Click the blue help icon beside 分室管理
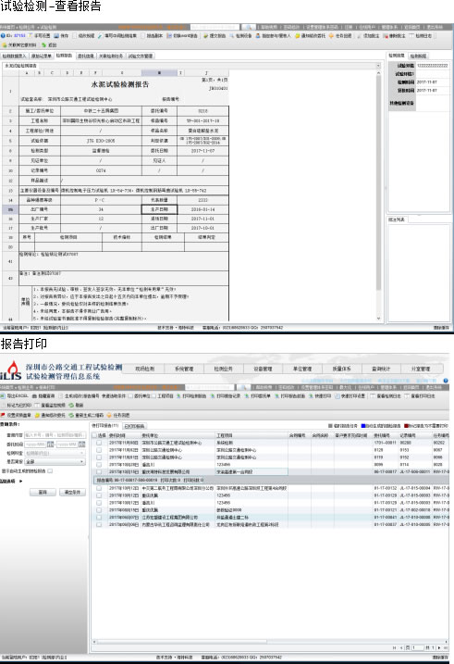Image resolution: width=454 pixels, height=664 pixels. (446, 381)
